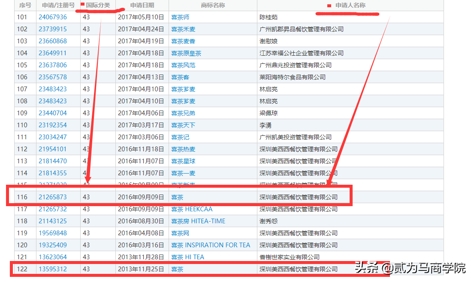Open registration number 23660868

click(x=53, y=41)
